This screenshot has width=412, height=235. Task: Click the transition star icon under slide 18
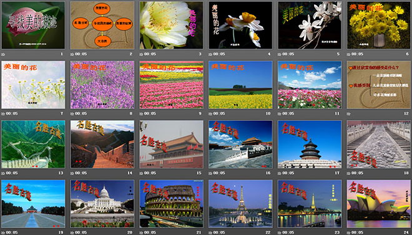(348, 173)
